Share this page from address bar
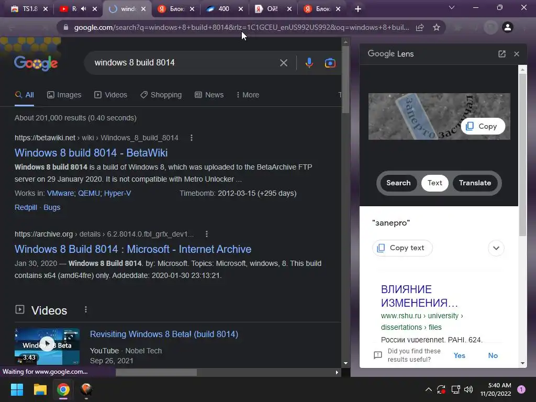536x402 pixels. click(x=420, y=27)
